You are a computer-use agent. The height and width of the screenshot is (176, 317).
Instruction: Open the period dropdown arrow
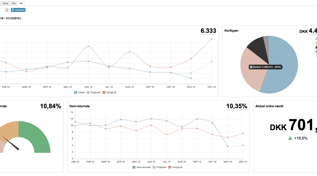pos(7,10)
